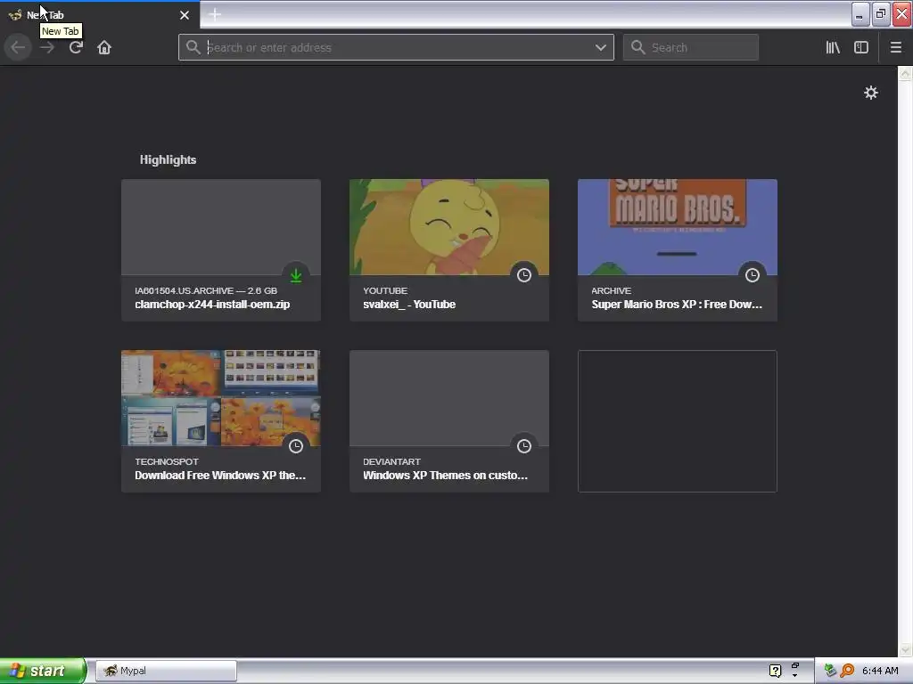The width and height of the screenshot is (913, 684).
Task: Open new tab page settings gear
Action: (x=870, y=93)
